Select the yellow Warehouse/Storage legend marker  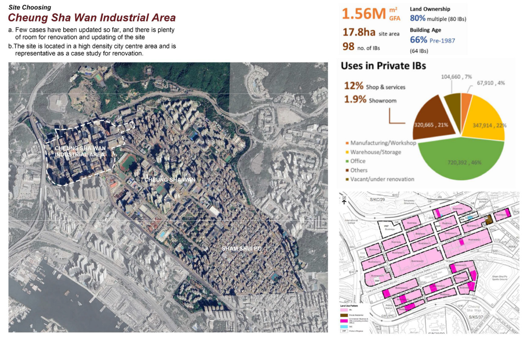[347, 152]
